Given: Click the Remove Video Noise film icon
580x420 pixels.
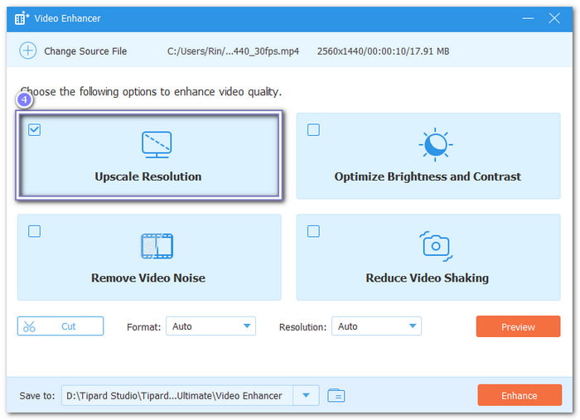Looking at the screenshot, I should tap(157, 246).
